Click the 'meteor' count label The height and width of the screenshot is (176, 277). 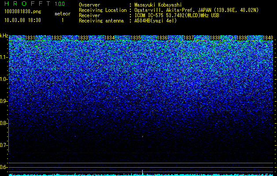click(x=63, y=14)
